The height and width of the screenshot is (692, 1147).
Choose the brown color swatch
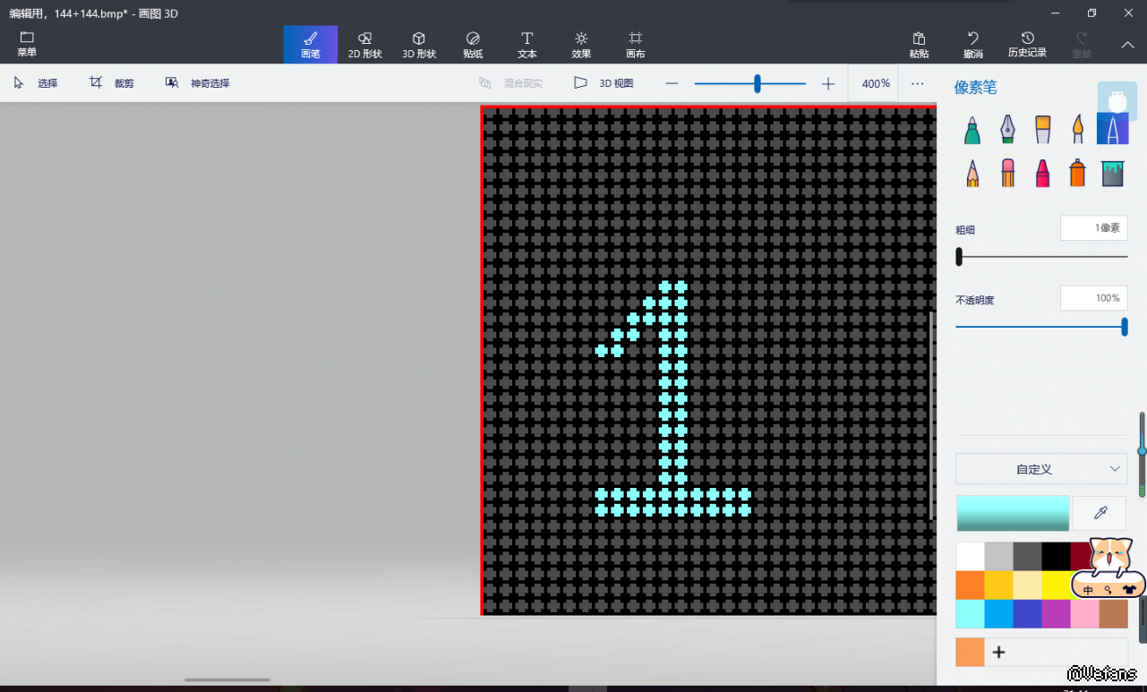(1114, 614)
